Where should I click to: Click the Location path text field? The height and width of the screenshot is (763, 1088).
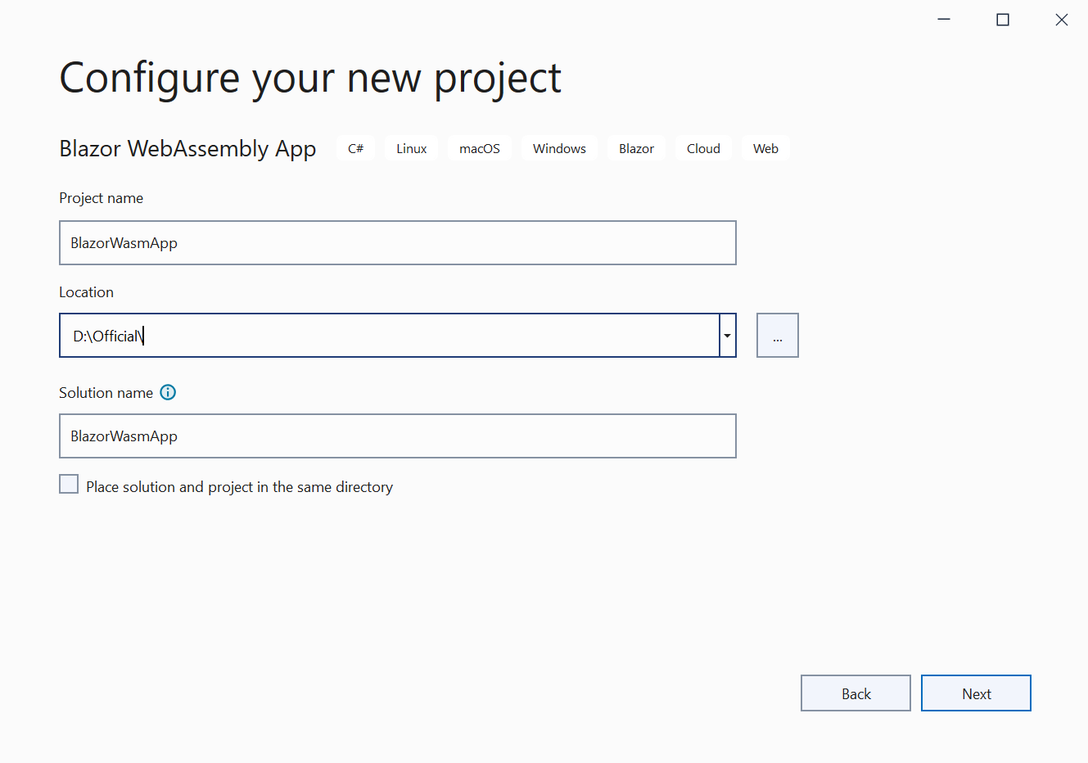(389, 336)
